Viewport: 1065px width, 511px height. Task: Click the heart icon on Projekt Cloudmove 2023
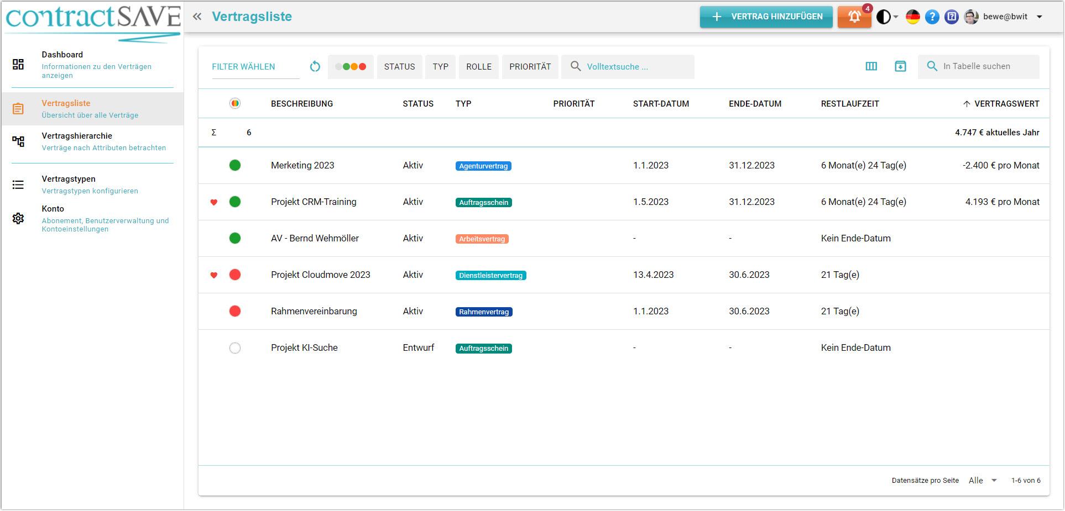point(214,275)
